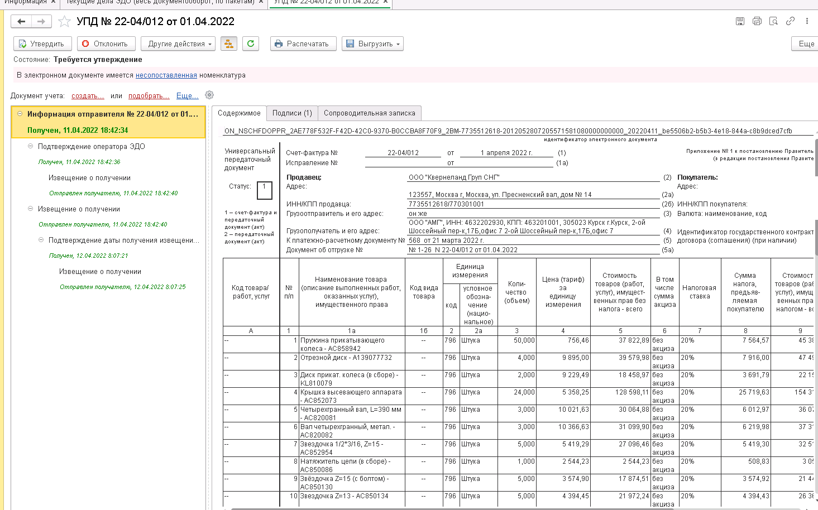Image resolution: width=818 pixels, height=510 pixels.
Task: Open the document structure tree icon
Action: (x=228, y=44)
